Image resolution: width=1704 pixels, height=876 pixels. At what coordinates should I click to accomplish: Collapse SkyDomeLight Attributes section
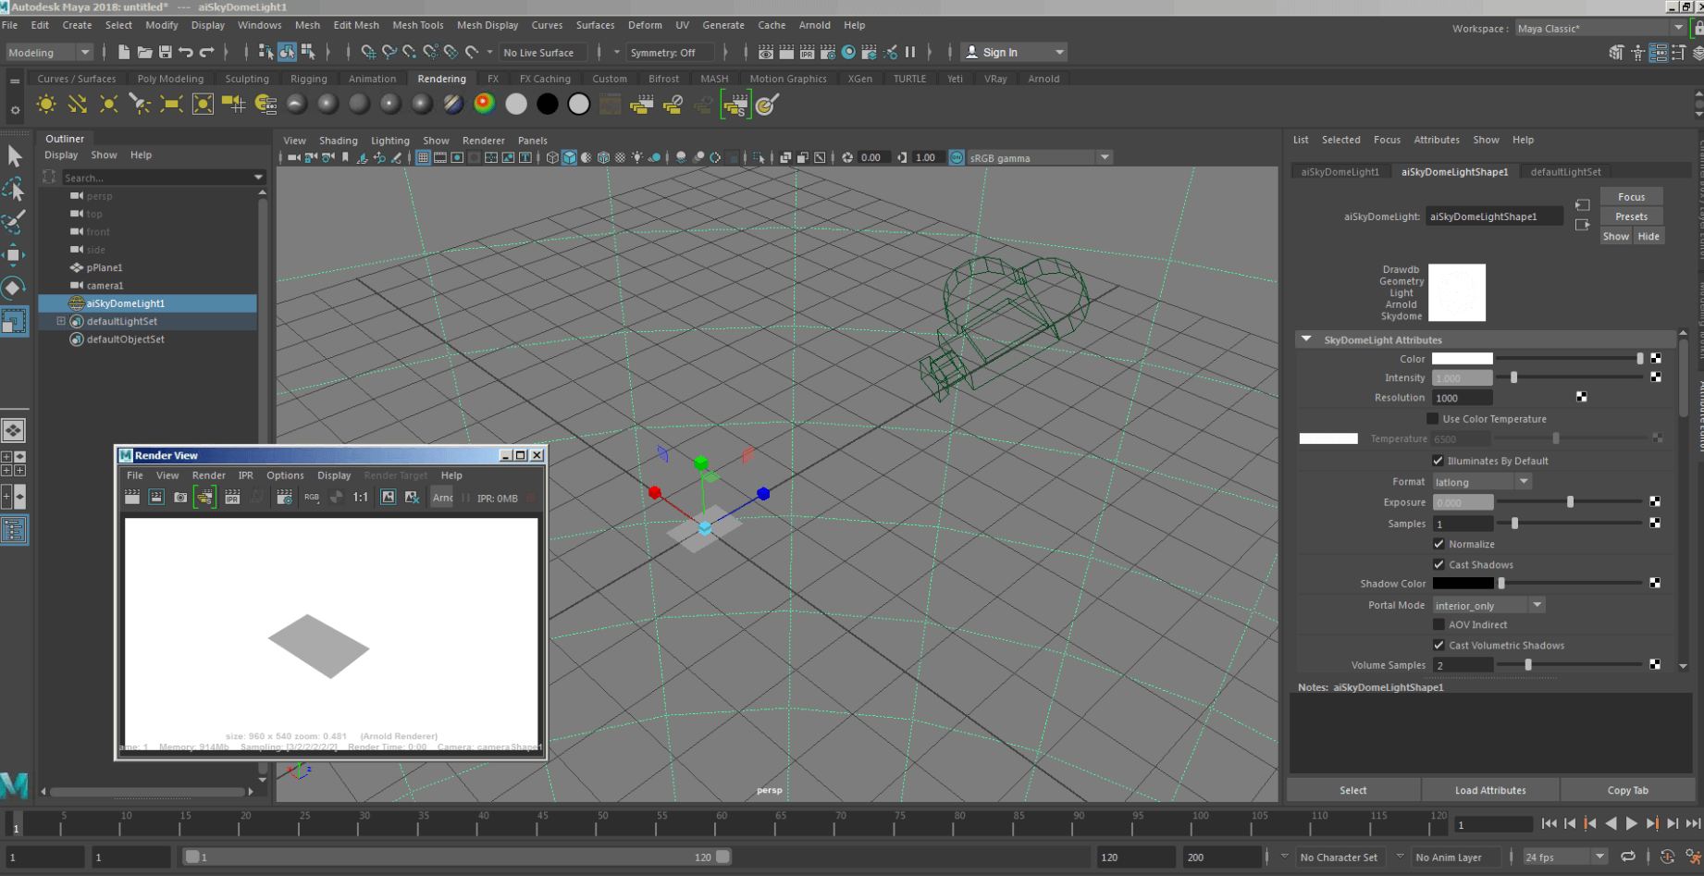pyautogui.click(x=1306, y=339)
